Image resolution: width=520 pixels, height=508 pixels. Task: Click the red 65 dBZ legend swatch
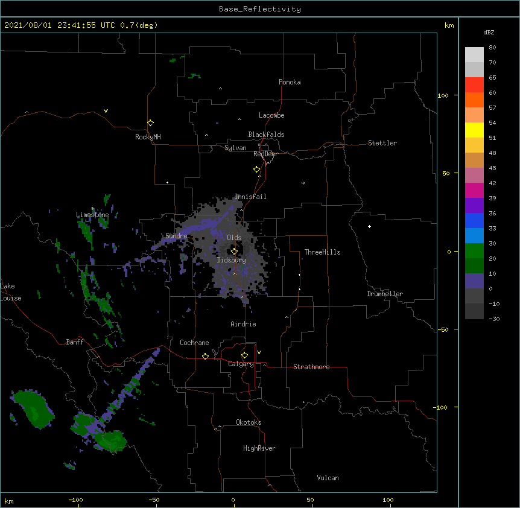(474, 85)
